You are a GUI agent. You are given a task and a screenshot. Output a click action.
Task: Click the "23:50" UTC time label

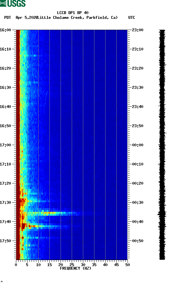[x=138, y=126]
